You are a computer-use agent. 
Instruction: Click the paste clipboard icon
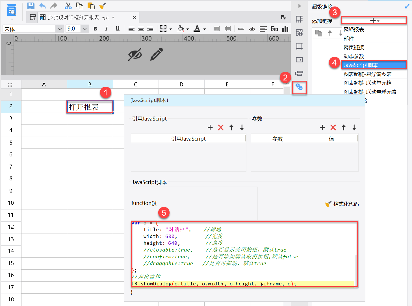click(91, 6)
